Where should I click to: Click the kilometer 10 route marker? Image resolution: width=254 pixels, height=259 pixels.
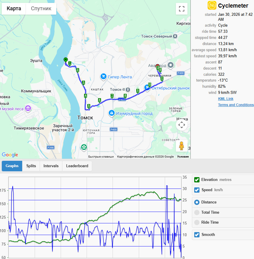150,85
